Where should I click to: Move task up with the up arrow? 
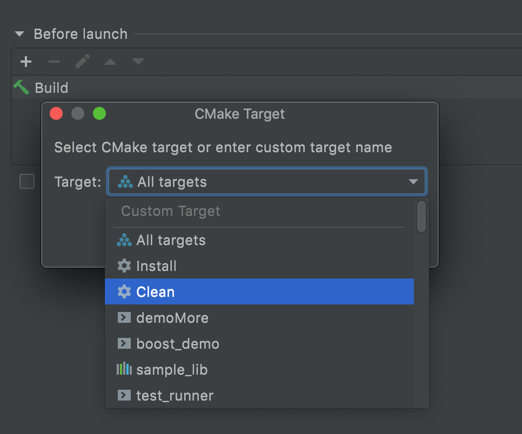(110, 62)
